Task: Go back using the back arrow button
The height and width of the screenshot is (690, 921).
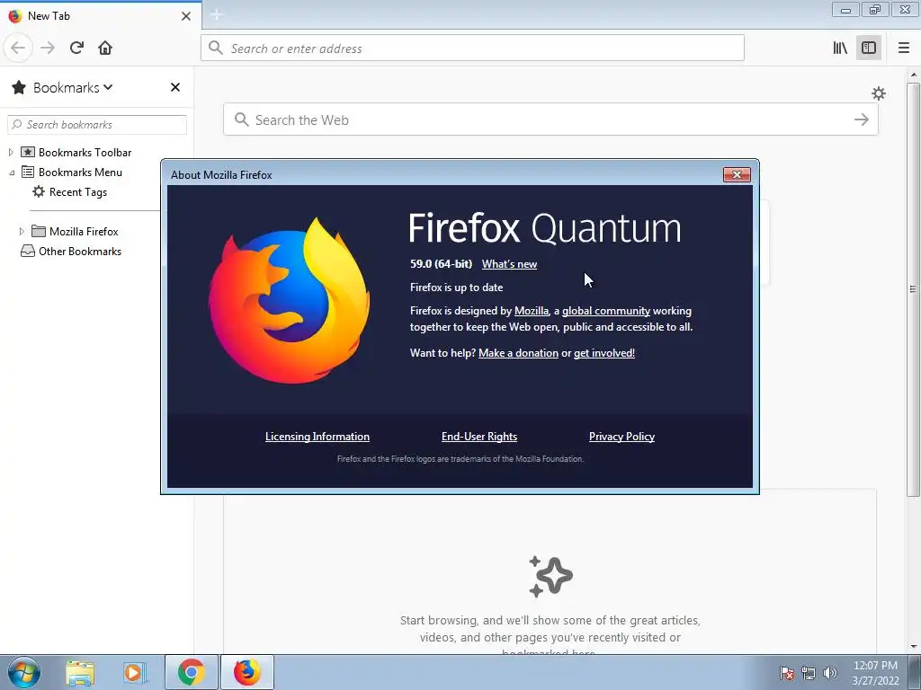Action: (18, 49)
